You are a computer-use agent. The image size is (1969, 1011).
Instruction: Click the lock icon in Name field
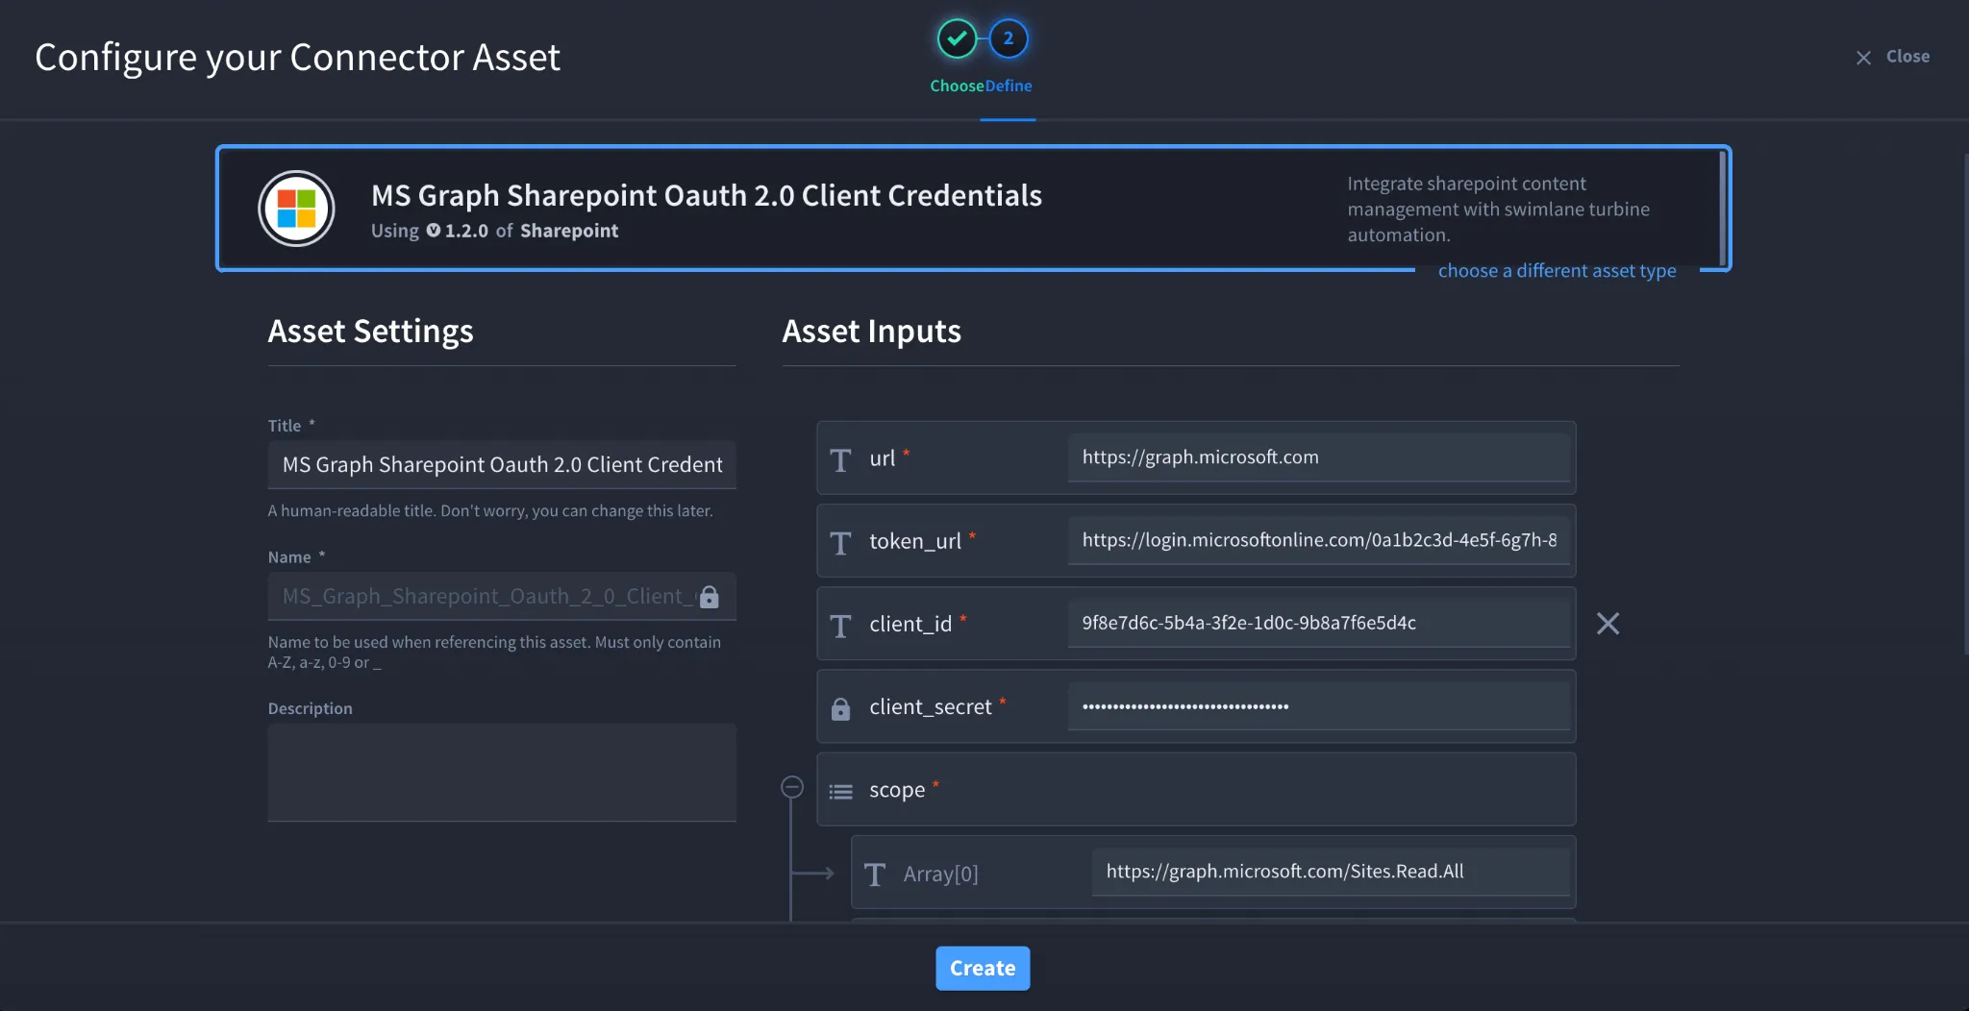710,597
